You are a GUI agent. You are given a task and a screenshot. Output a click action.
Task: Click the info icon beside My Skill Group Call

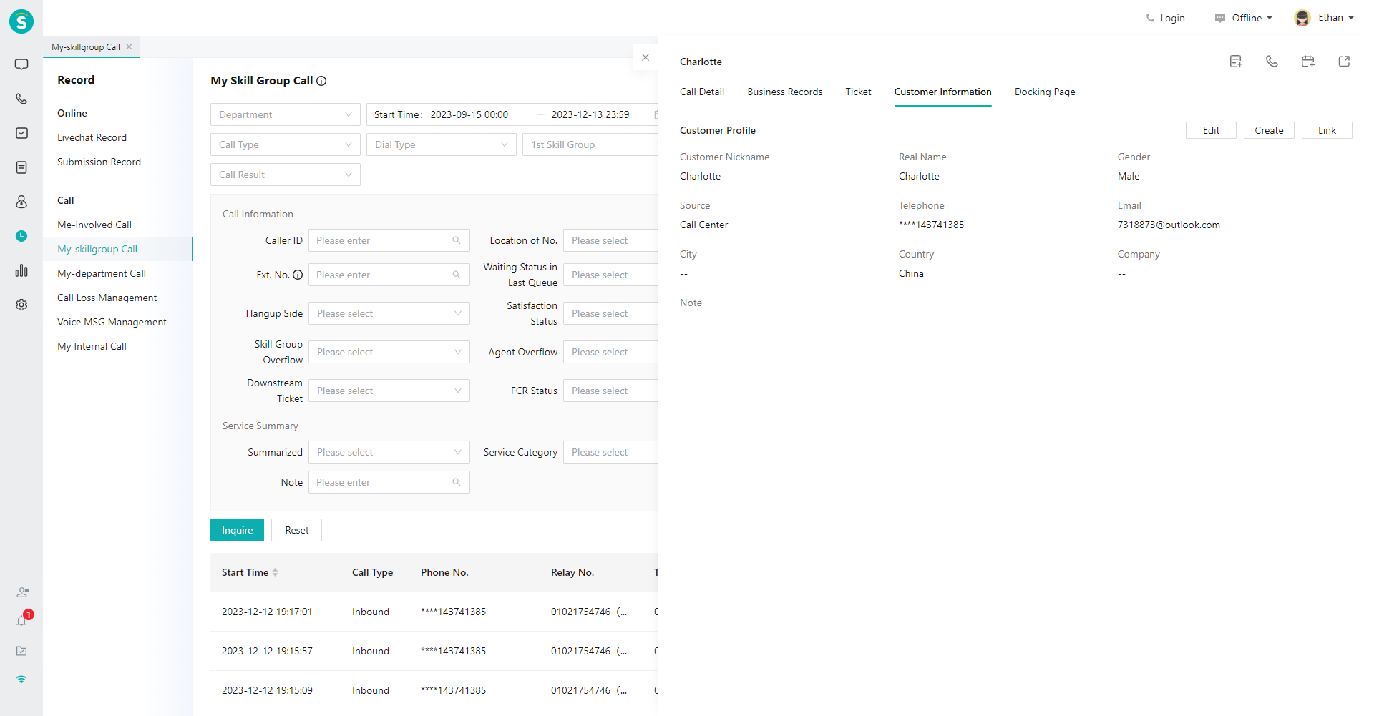tap(321, 81)
